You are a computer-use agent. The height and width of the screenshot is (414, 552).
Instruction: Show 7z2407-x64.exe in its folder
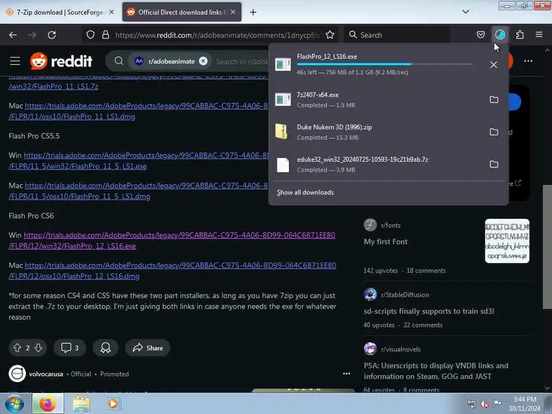point(494,100)
